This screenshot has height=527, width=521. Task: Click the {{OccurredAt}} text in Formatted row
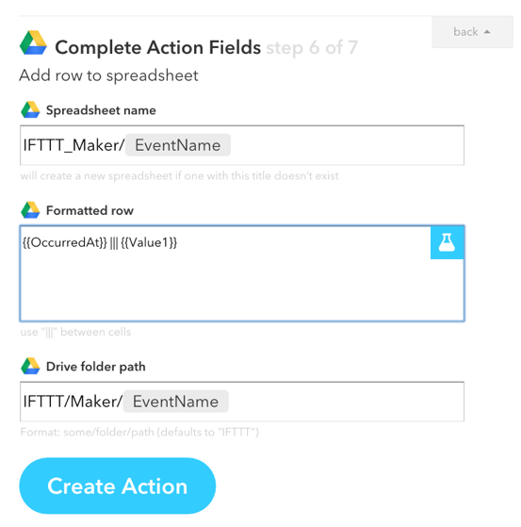(64, 242)
